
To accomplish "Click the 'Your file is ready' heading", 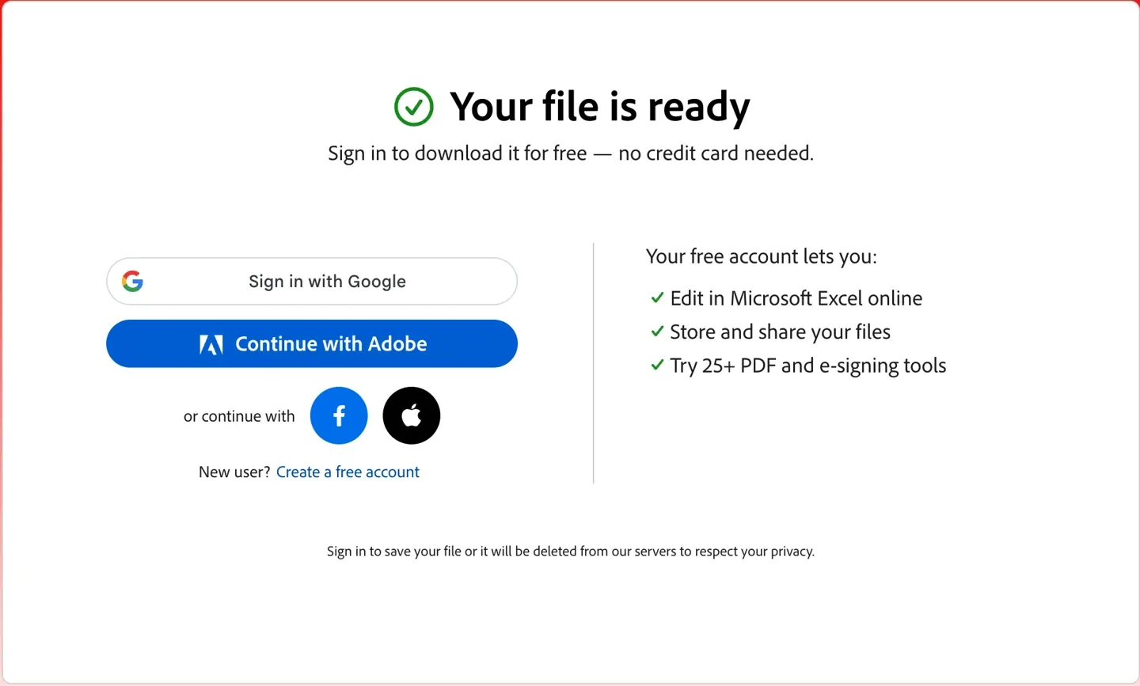I will point(599,107).
